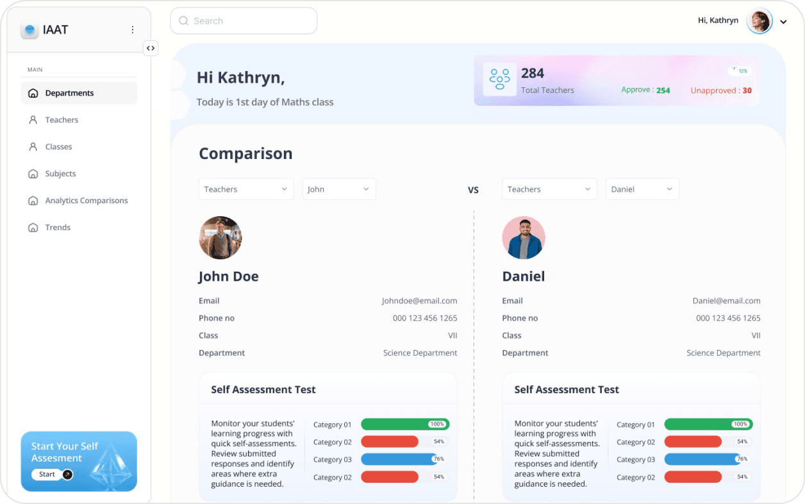
Task: Click the 12% growth badge
Action: (x=739, y=71)
